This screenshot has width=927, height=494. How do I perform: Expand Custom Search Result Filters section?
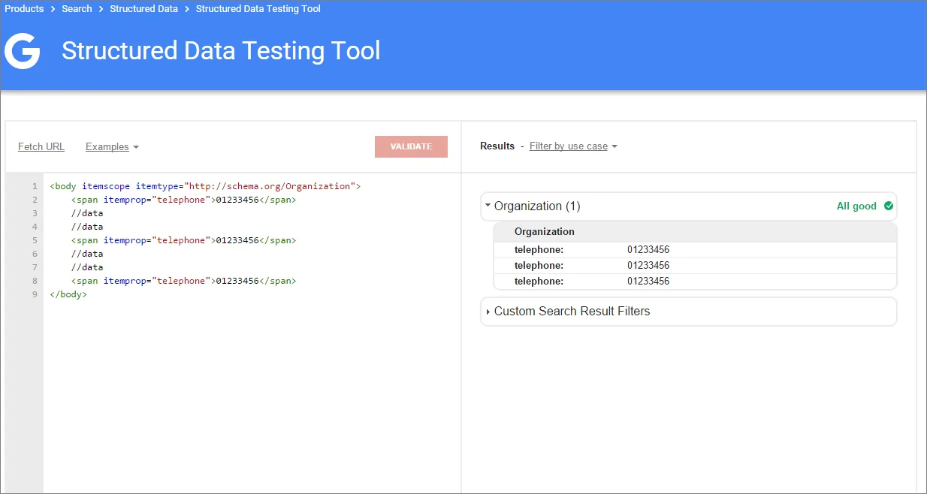pyautogui.click(x=571, y=312)
